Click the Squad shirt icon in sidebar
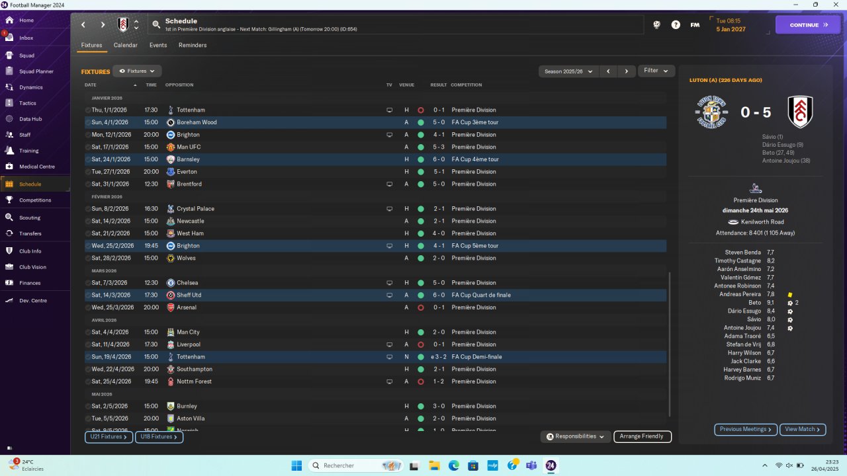The image size is (847, 476). click(x=9, y=56)
